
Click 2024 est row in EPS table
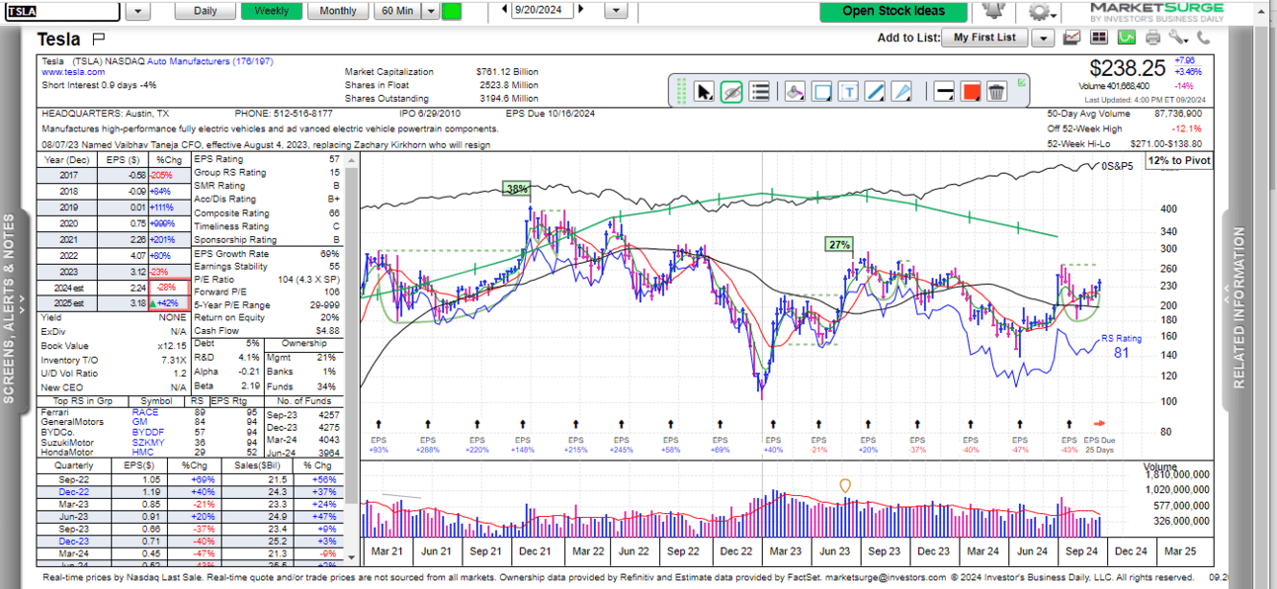coord(113,288)
